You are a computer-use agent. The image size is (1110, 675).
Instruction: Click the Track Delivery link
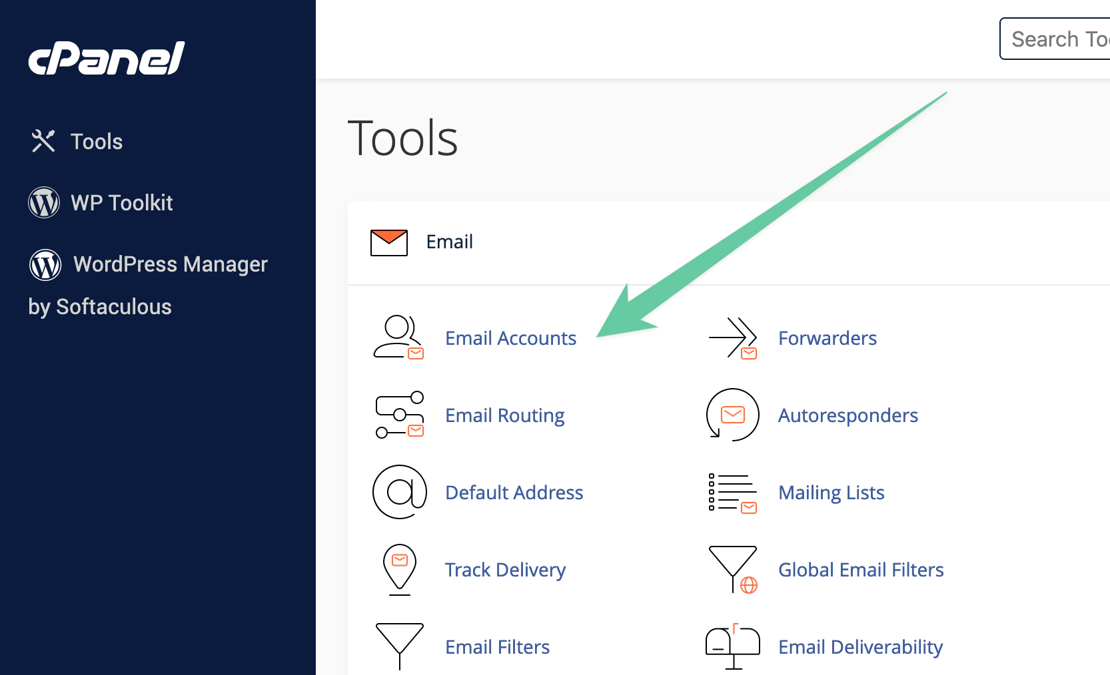(505, 570)
